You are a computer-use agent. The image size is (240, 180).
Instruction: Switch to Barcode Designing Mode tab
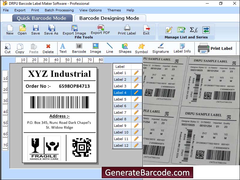(x=109, y=18)
